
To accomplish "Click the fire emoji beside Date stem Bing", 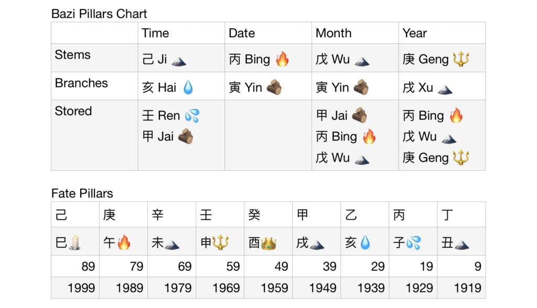I will [282, 59].
